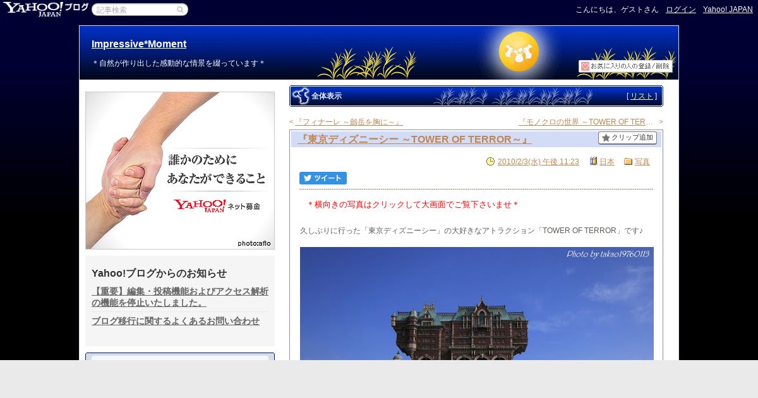Click the blog subtitle 自然が作り出した感動的な情景
Viewport: 758px width, 398px height.
(178, 63)
